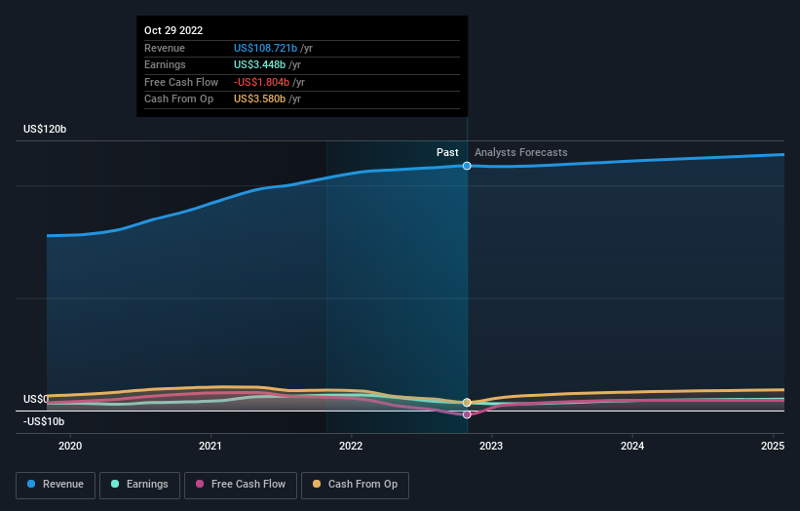800x511 pixels.
Task: Select the 2024 x-axis label
Action: point(632,446)
